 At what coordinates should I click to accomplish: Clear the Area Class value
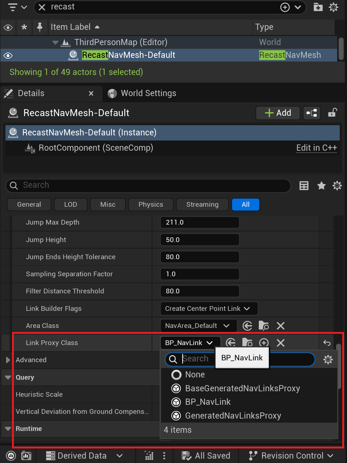(280, 325)
